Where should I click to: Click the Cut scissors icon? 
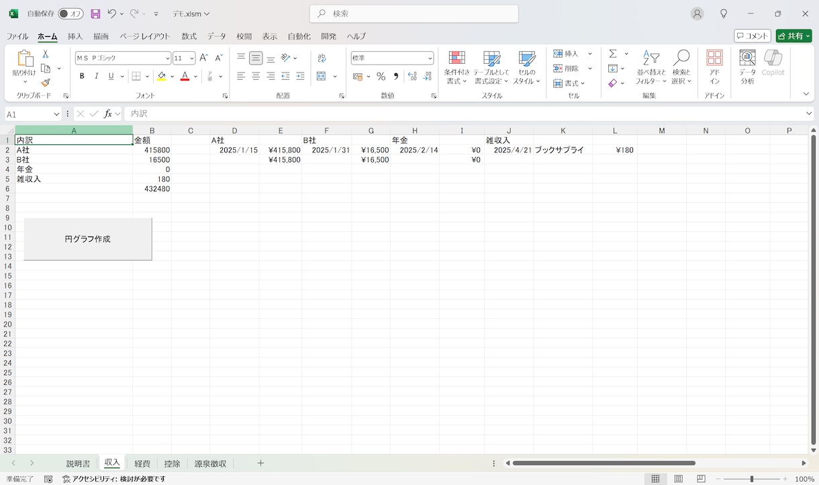click(46, 54)
